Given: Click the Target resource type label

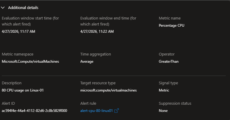Looking at the screenshot, I should 98,83.
